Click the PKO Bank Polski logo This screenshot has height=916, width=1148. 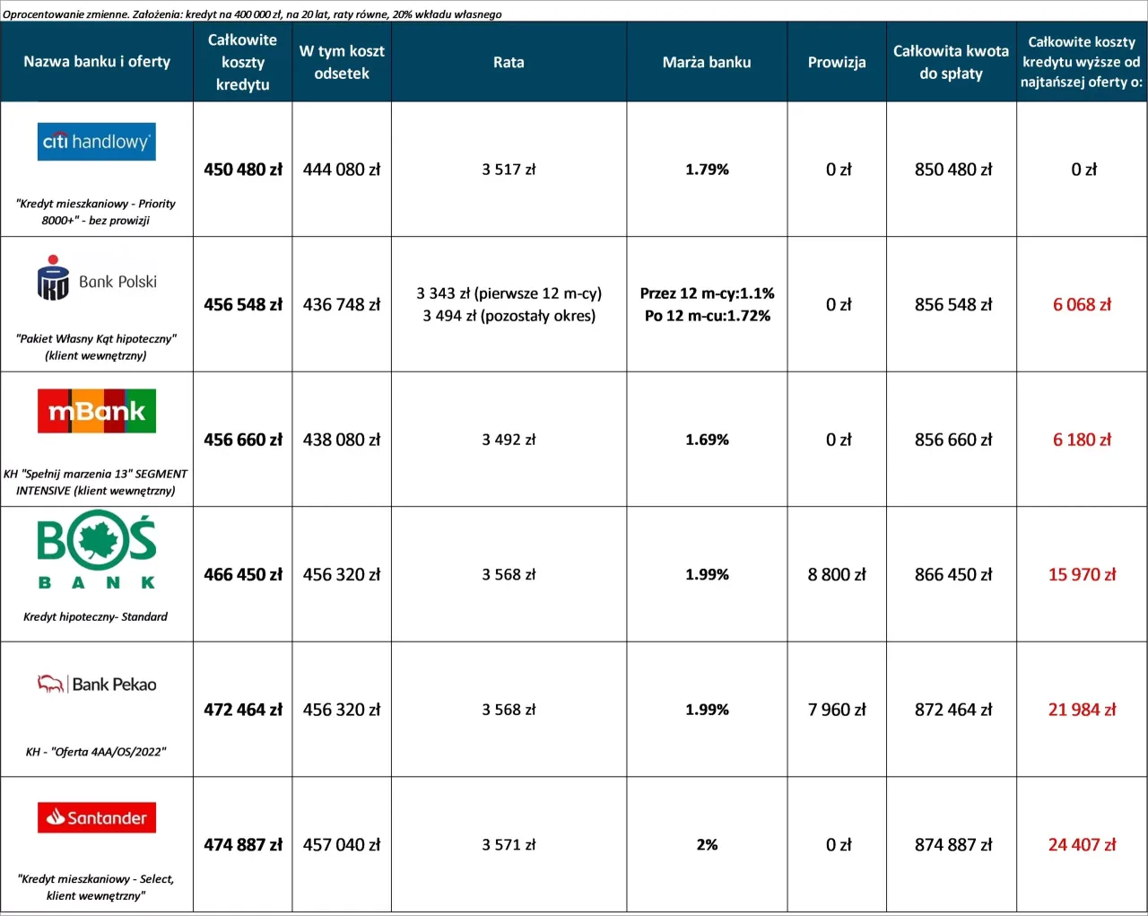[x=96, y=279]
